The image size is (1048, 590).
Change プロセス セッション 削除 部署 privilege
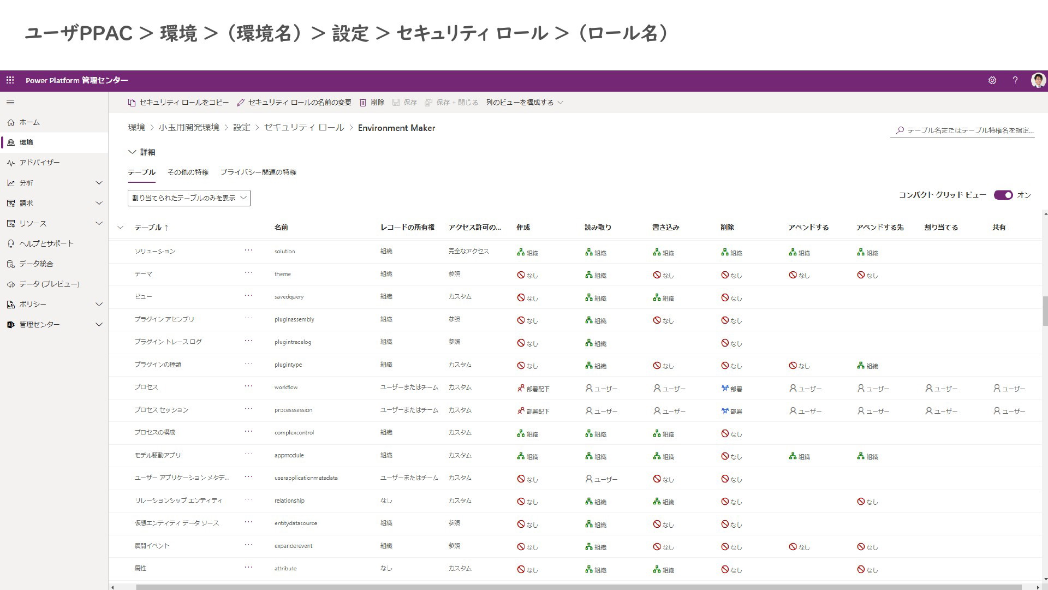click(x=731, y=411)
